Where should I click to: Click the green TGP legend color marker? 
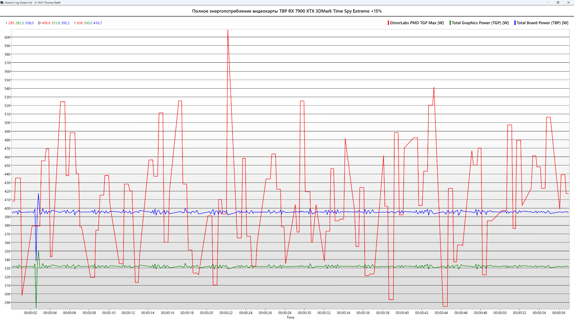click(450, 23)
